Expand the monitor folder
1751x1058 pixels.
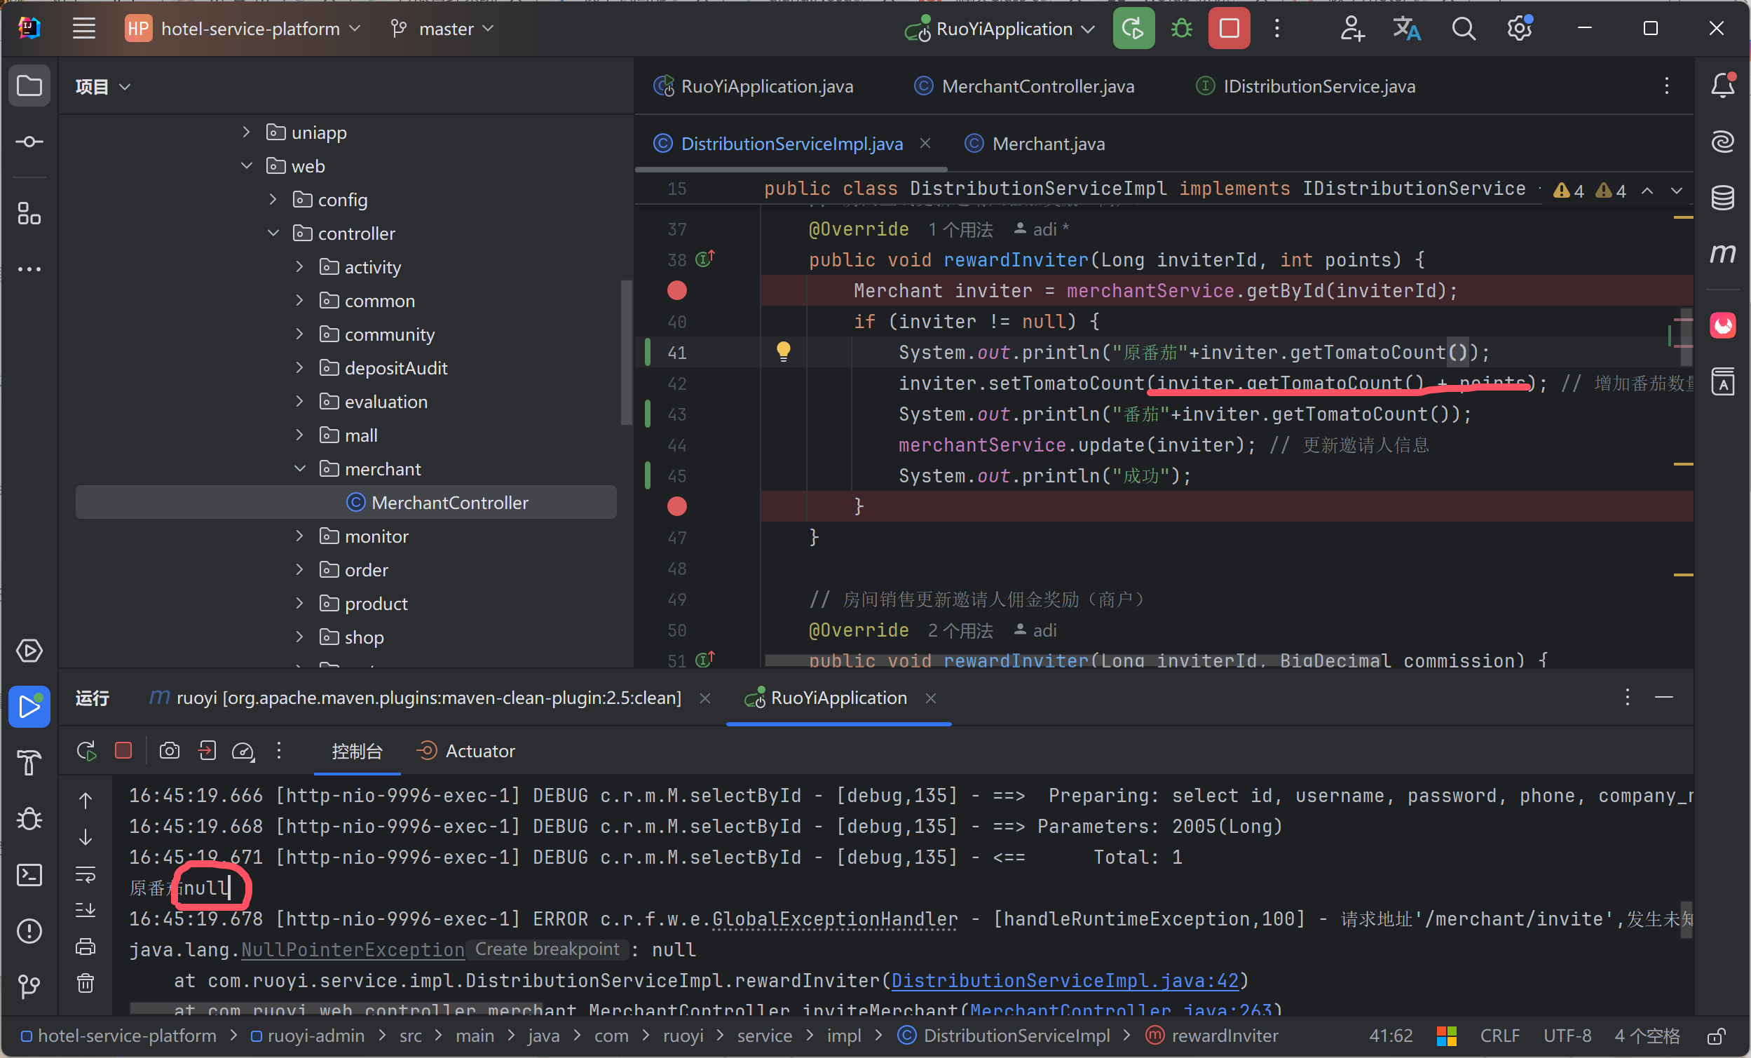pyautogui.click(x=300, y=536)
